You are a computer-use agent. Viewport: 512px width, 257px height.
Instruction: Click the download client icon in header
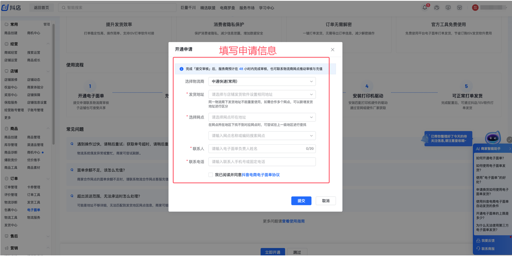[448, 8]
